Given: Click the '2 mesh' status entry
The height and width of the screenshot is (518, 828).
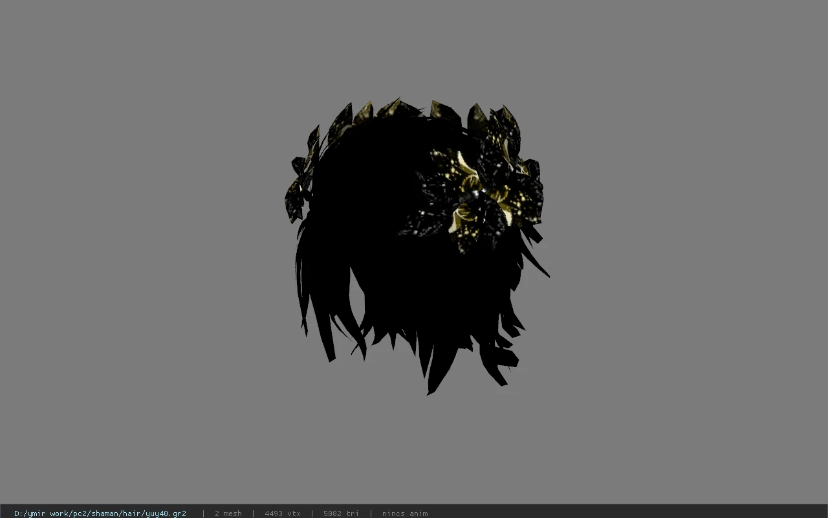Looking at the screenshot, I should (228, 513).
